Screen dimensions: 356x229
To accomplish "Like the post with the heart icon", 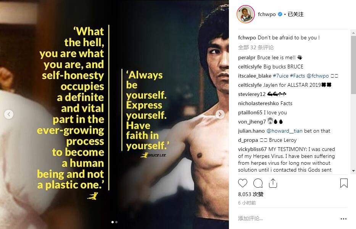I will (x=243, y=183).
